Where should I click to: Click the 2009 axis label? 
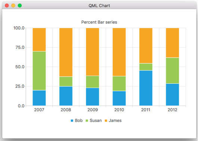pos(93,110)
